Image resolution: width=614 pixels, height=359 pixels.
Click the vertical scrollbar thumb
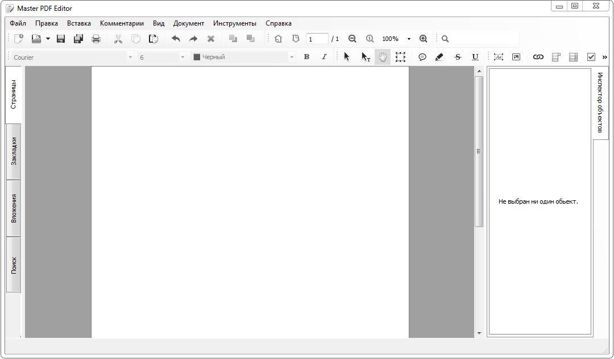479,151
